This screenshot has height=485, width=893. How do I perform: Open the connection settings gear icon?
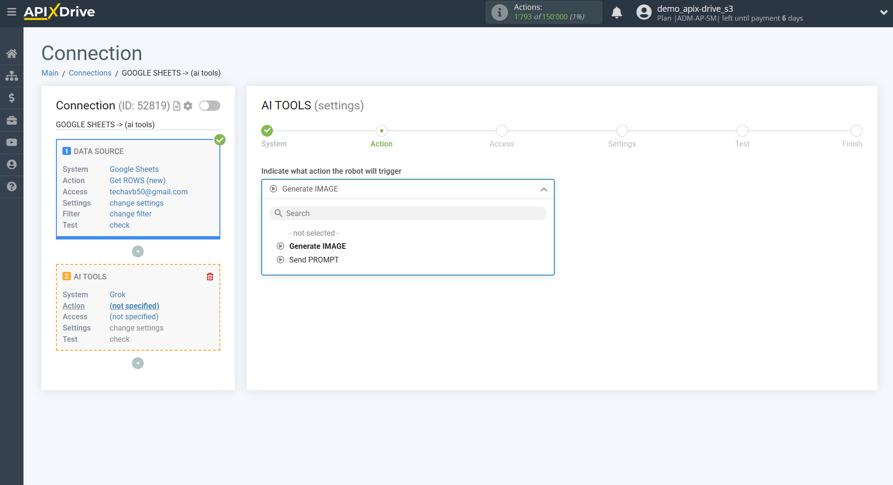click(x=188, y=106)
